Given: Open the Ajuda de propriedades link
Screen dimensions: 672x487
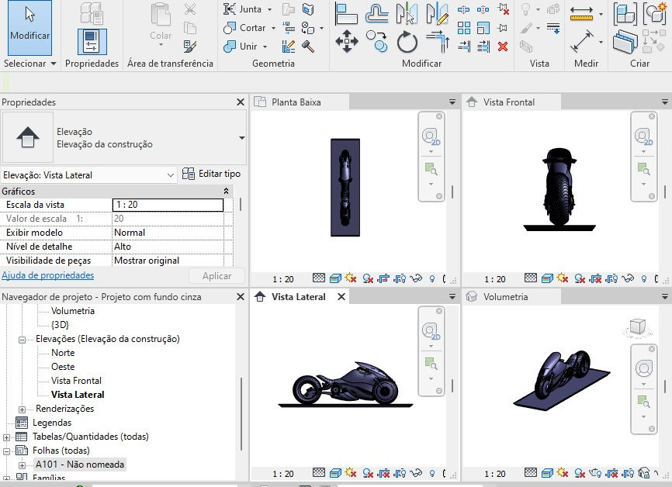Looking at the screenshot, I should [x=48, y=275].
